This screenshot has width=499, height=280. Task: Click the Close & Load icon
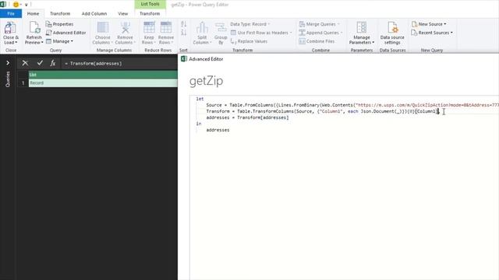click(10, 28)
